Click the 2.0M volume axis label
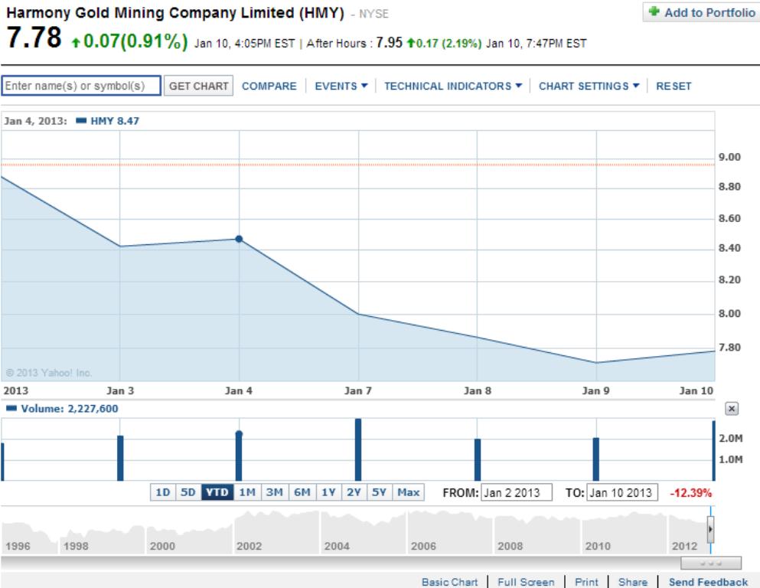Viewport: 760px width, 588px height. 730,438
